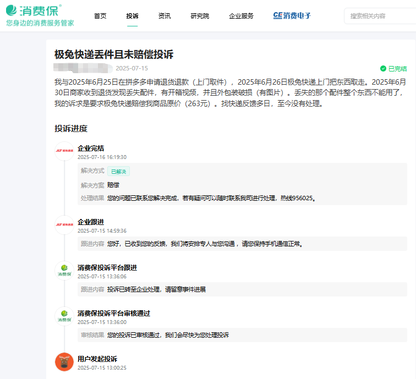Image resolution: width=416 pixels, height=379 pixels.
Task: Click the green 已解决 tag
Action: pos(119,171)
